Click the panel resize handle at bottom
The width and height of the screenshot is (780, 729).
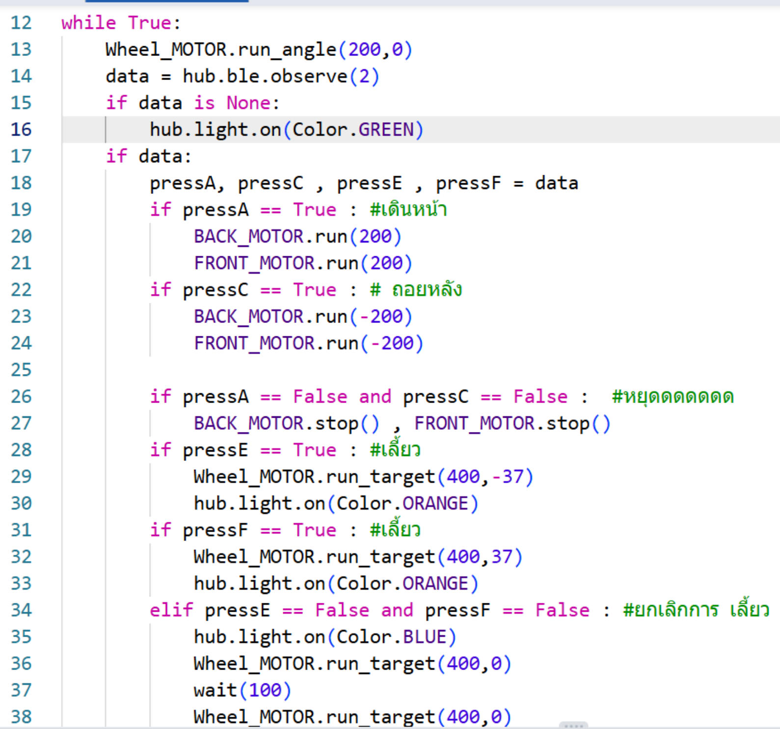coord(573,725)
